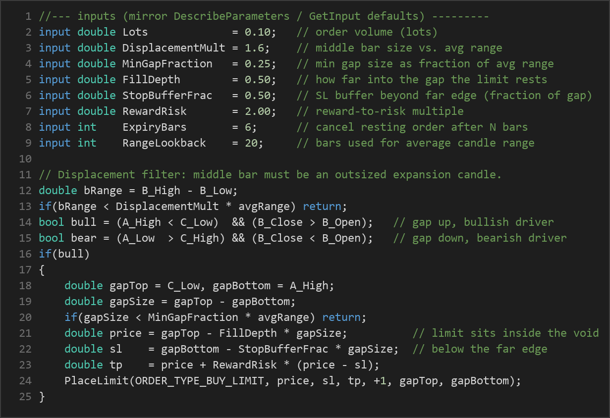Click the opening brace on line 17

pos(42,270)
